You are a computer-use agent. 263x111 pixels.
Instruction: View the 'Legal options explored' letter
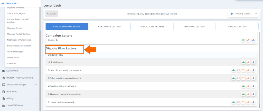pyautogui.click(x=233, y=102)
